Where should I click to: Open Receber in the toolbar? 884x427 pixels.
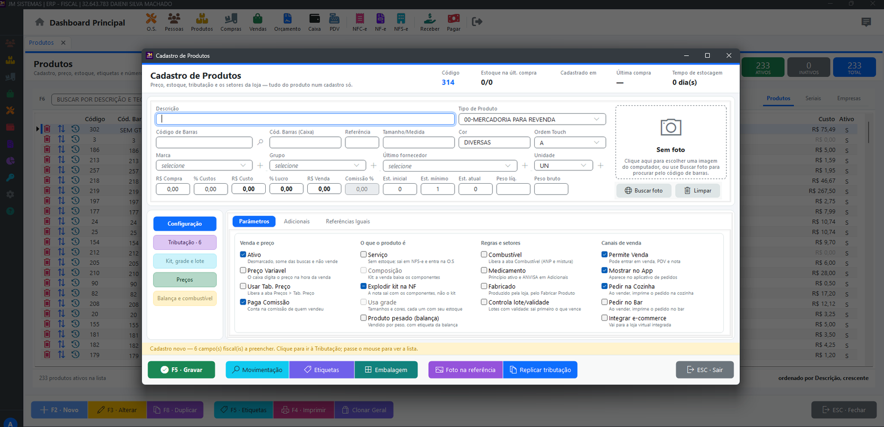(430, 22)
